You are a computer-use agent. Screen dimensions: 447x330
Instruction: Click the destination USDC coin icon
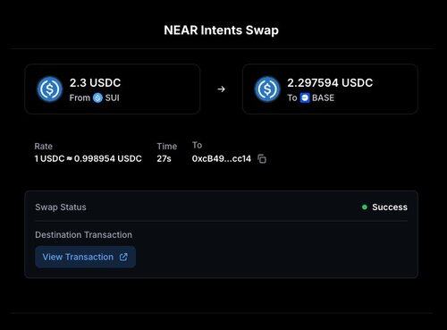tap(267, 89)
